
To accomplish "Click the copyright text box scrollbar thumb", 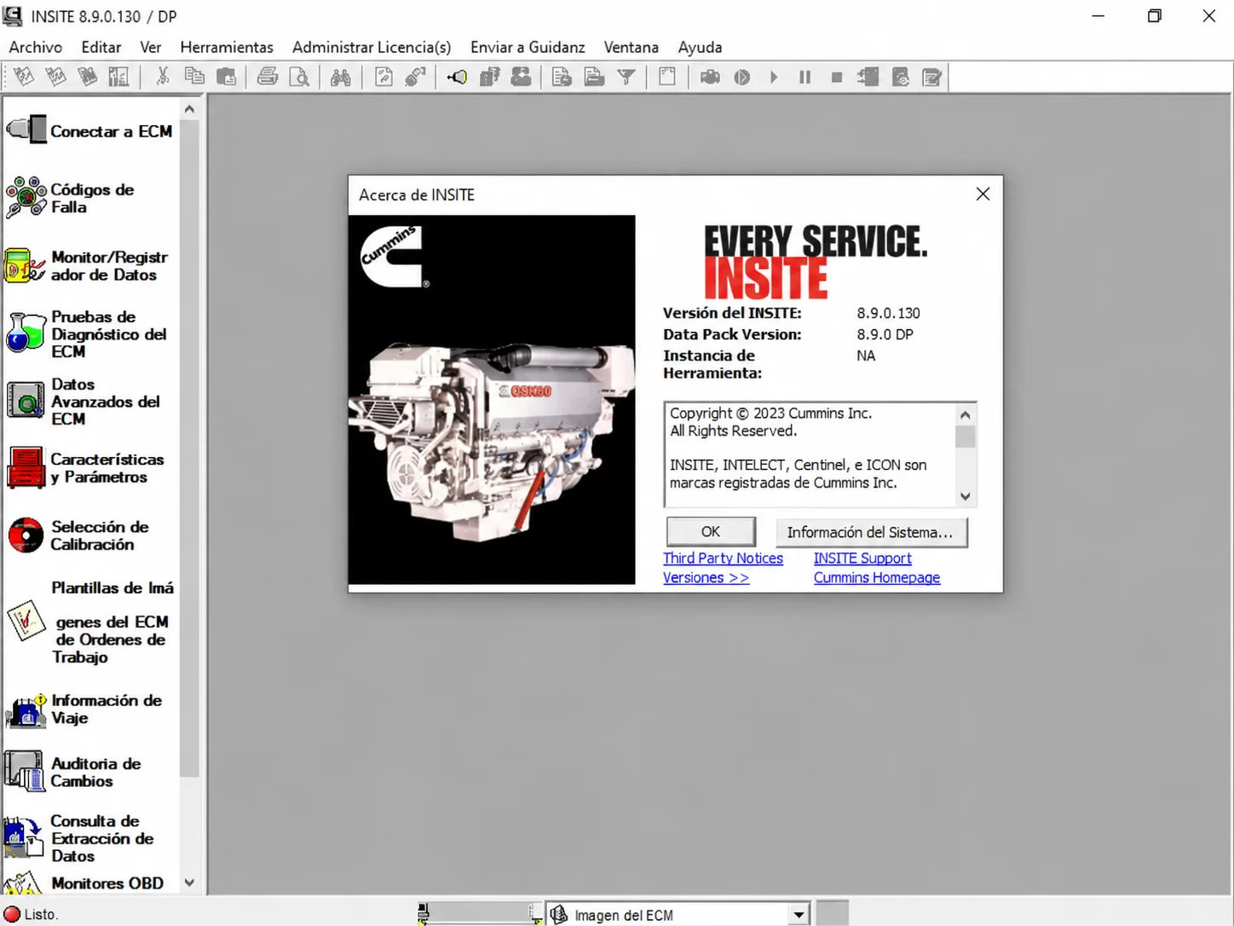I will click(x=965, y=437).
